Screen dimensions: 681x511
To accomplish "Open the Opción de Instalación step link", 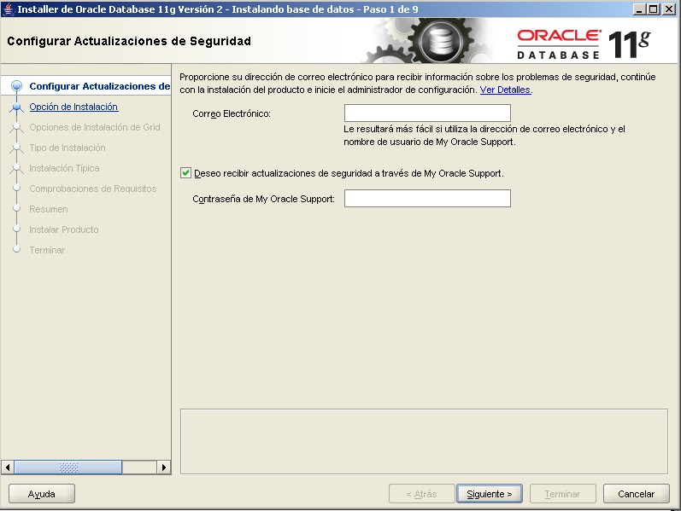I will (x=73, y=107).
